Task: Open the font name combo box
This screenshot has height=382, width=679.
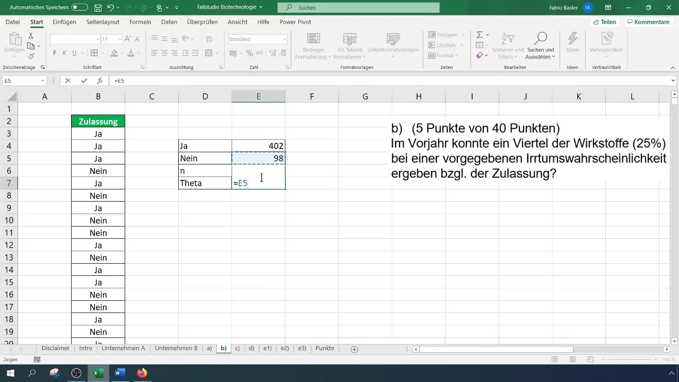Action: click(75, 39)
